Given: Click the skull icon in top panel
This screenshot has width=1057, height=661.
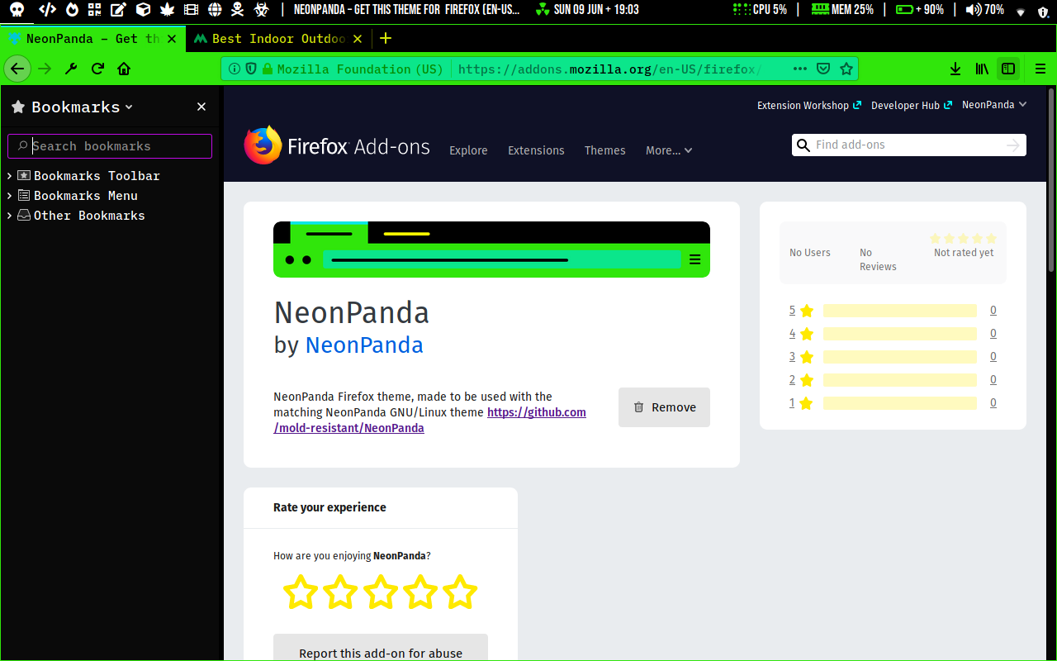Looking at the screenshot, I should tap(17, 10).
